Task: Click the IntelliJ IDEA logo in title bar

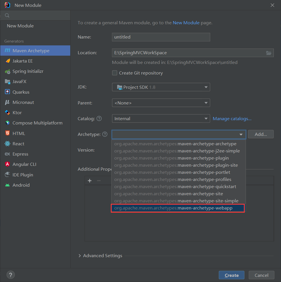Action: pyautogui.click(x=7, y=5)
